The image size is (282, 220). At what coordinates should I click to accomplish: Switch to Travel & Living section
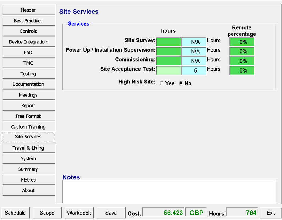(28, 148)
